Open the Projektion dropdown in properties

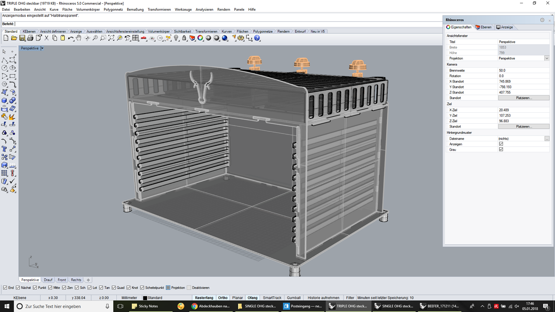pyautogui.click(x=546, y=58)
